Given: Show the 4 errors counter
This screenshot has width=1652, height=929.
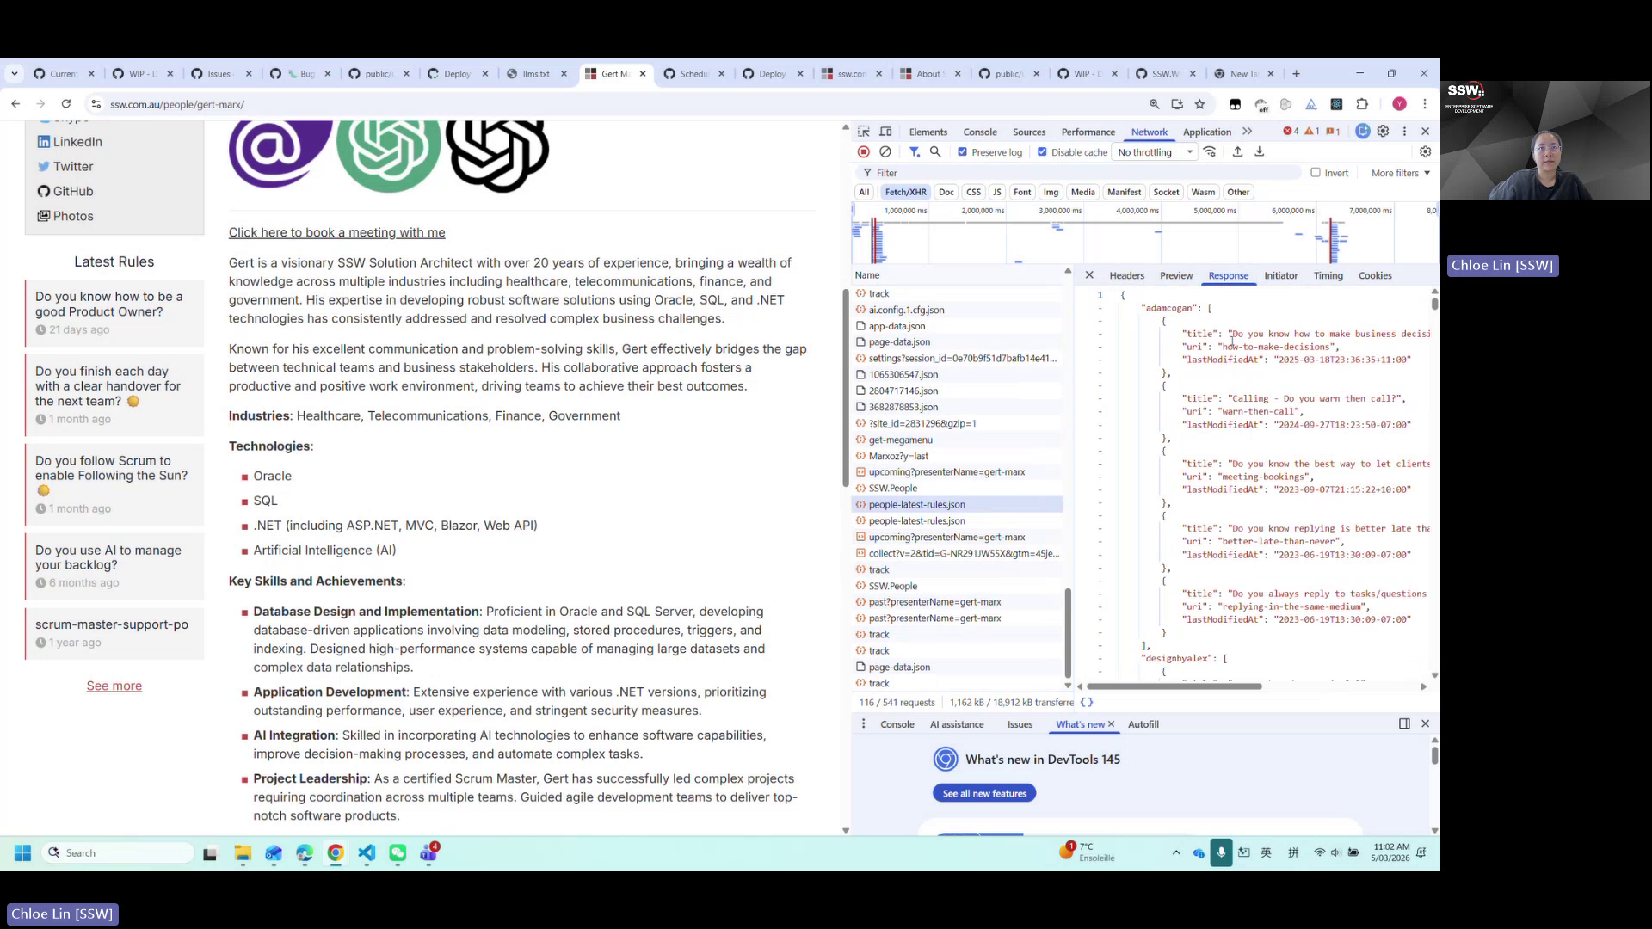Looking at the screenshot, I should [1291, 132].
